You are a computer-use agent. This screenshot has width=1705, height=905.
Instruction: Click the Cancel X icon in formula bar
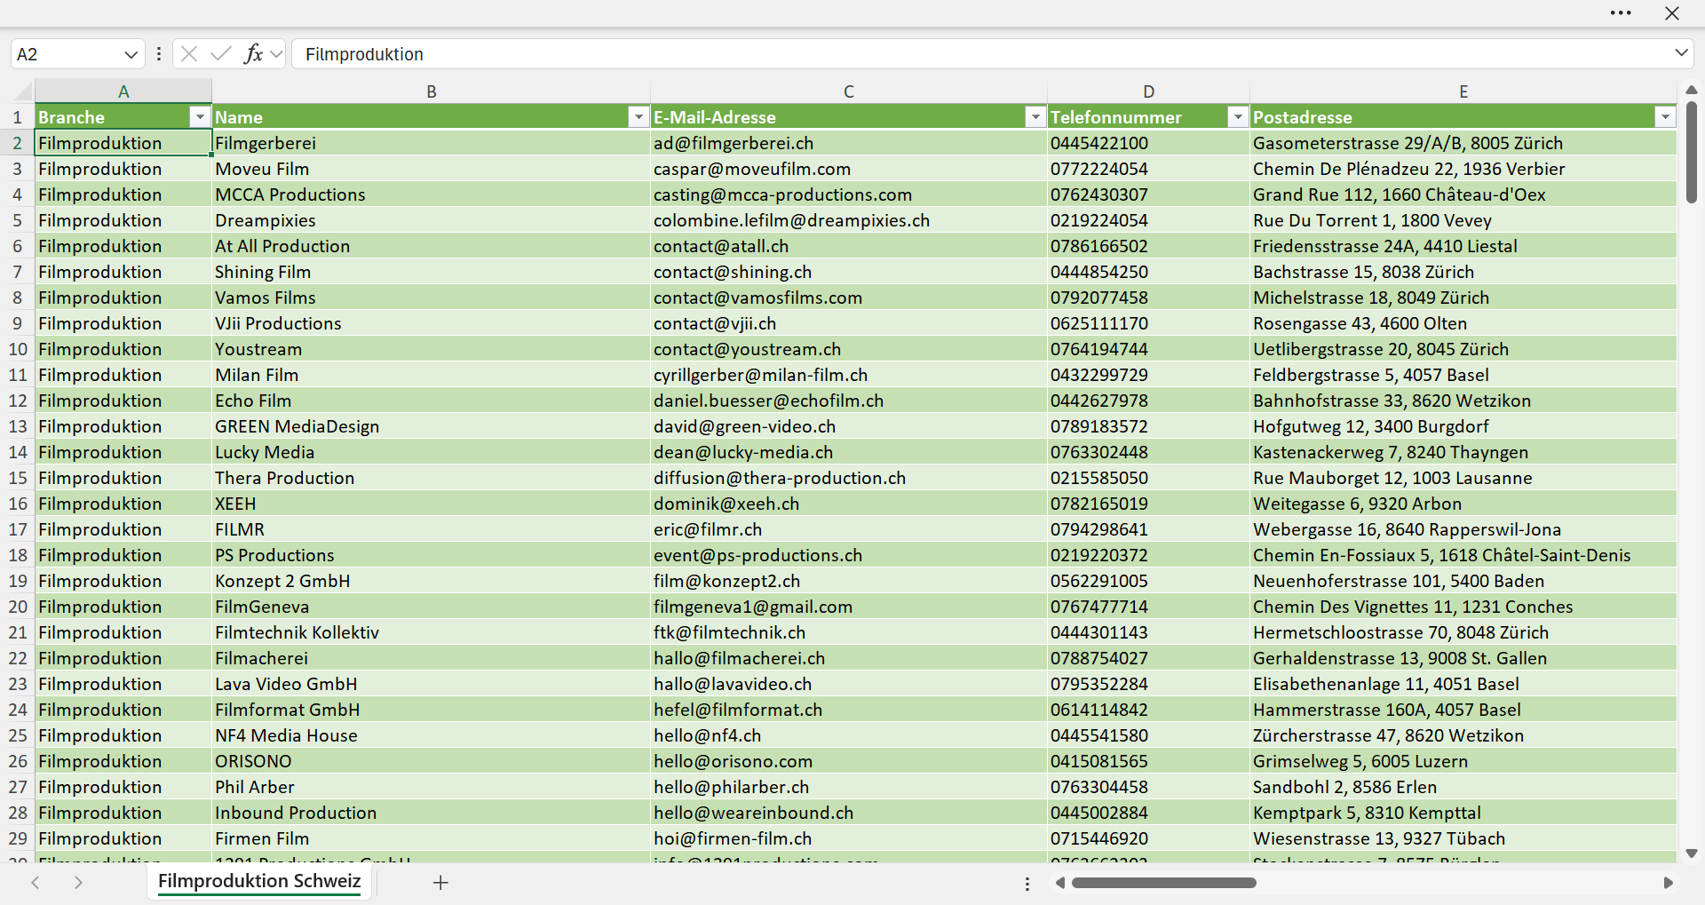coord(188,54)
